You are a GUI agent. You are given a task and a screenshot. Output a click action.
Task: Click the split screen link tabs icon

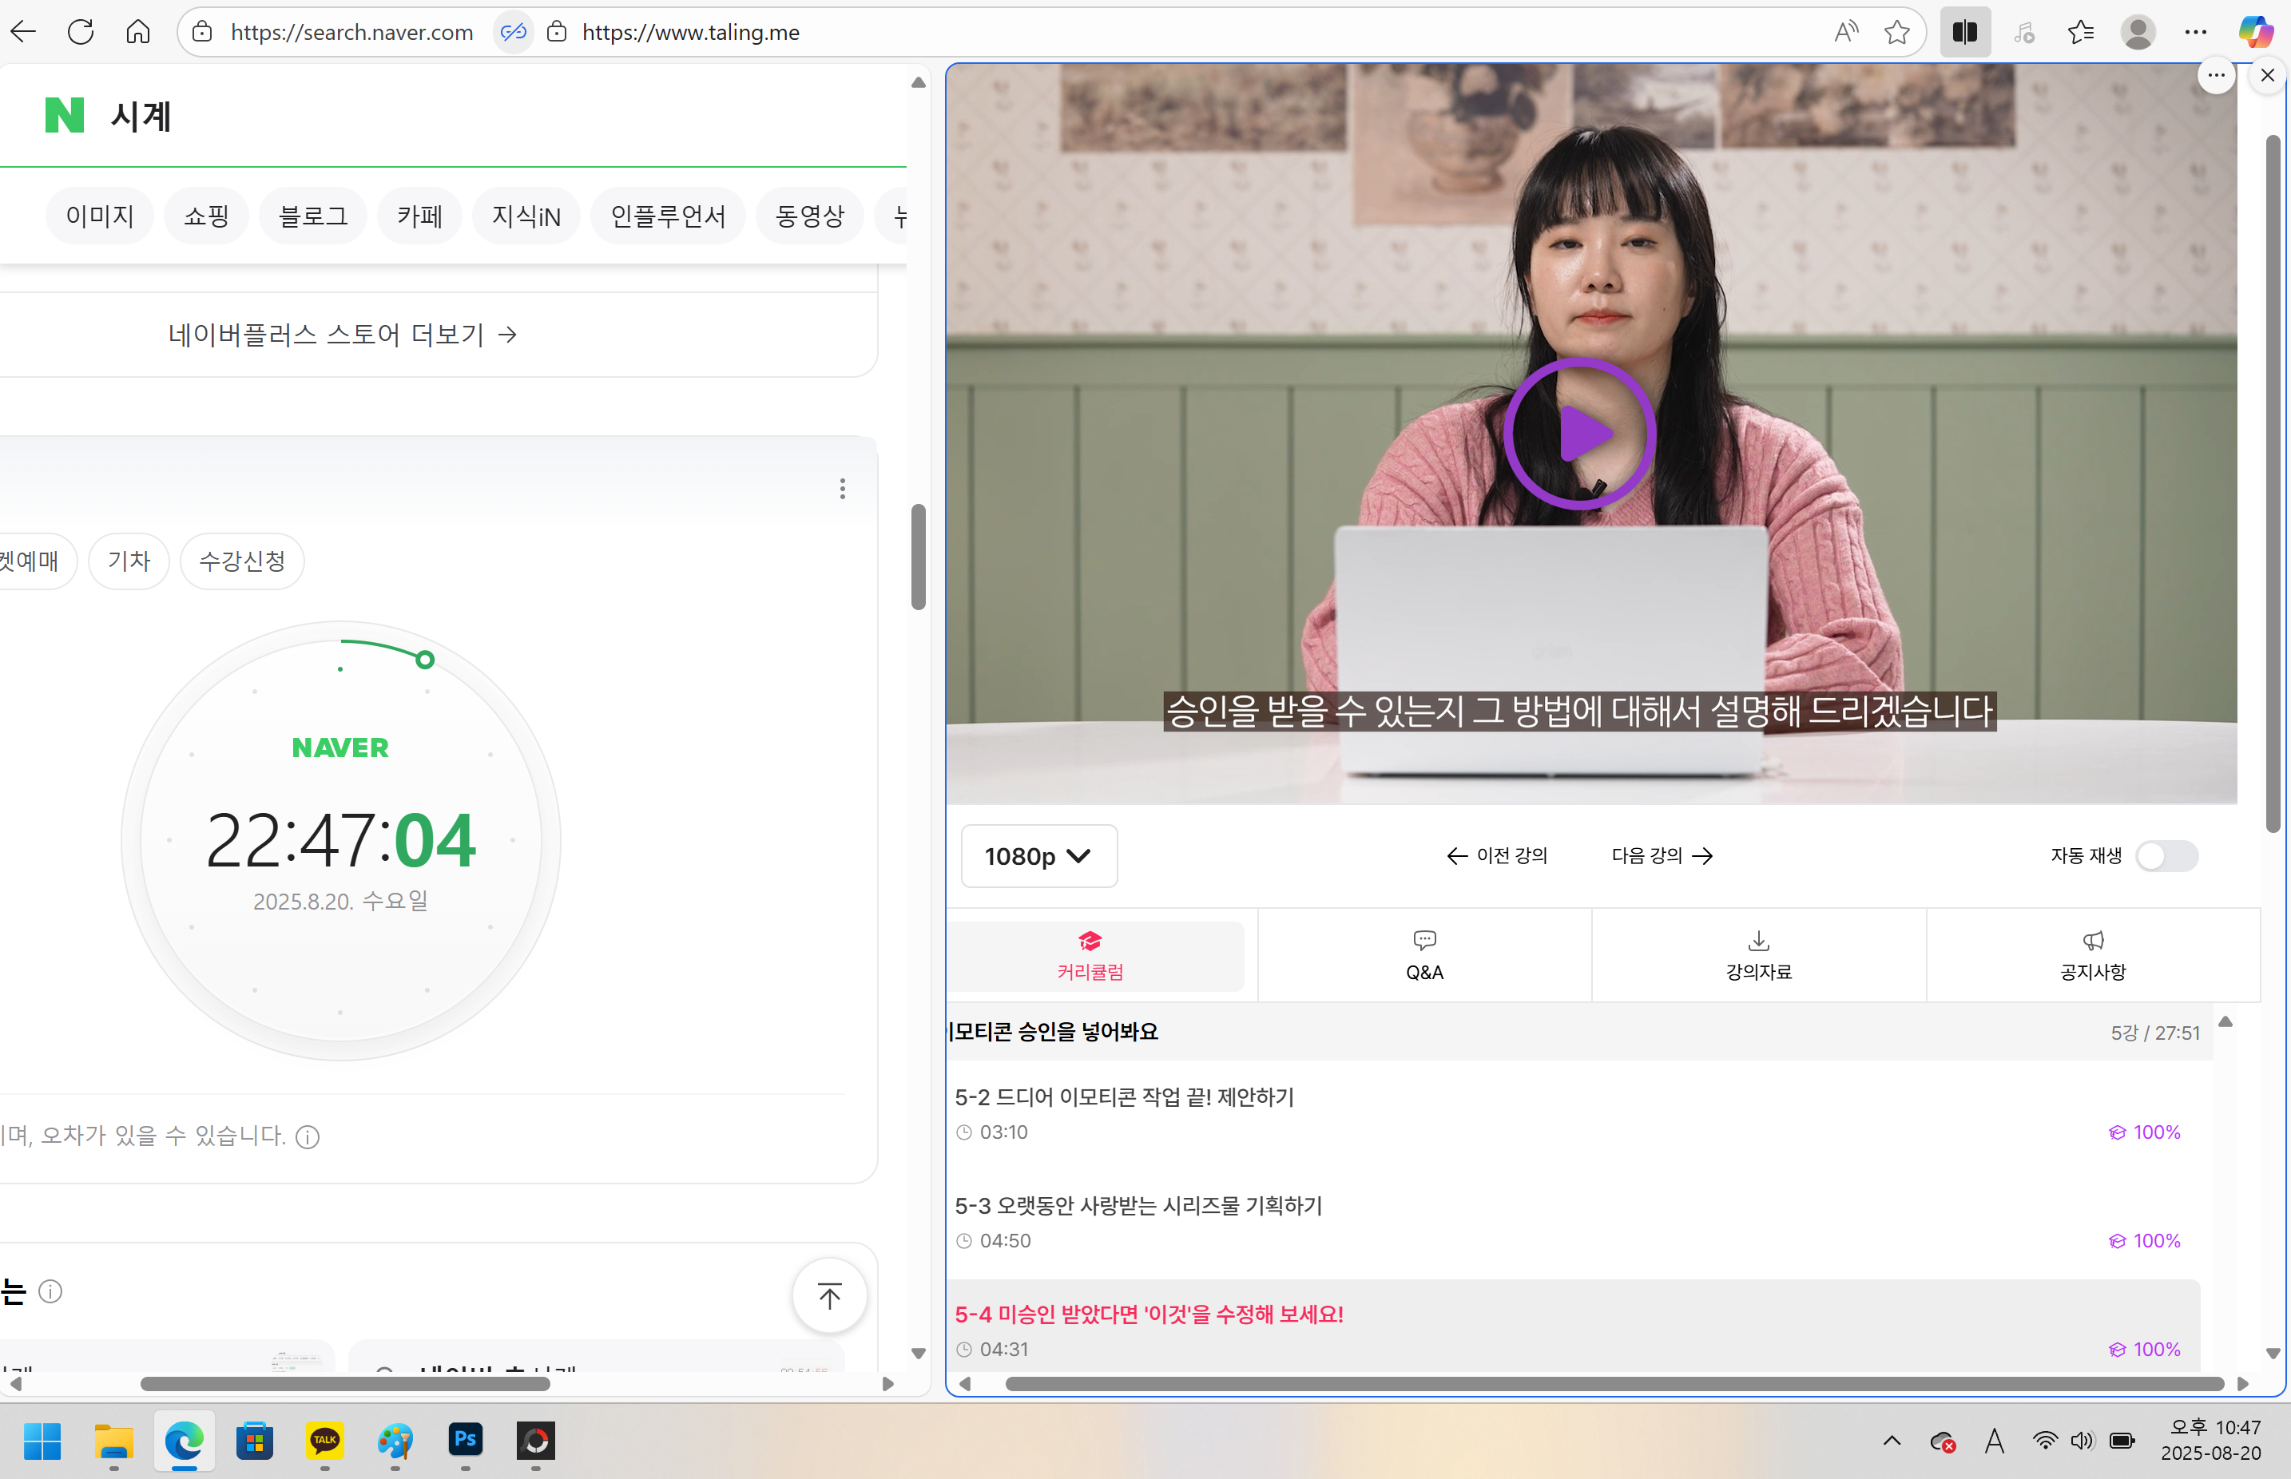pos(513,33)
